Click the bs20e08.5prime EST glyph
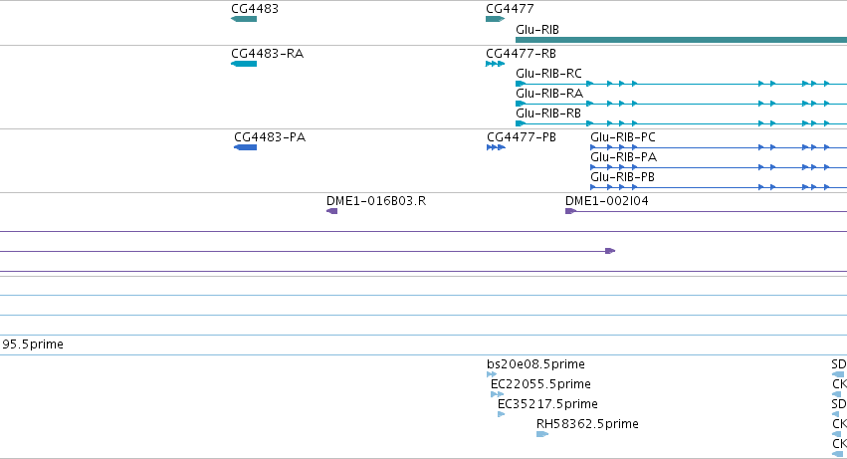This screenshot has height=459, width=847. click(x=492, y=374)
